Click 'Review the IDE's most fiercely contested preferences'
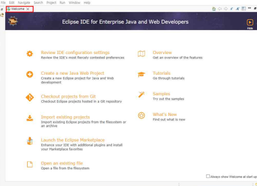The width and height of the screenshot is (257, 186). [83, 58]
